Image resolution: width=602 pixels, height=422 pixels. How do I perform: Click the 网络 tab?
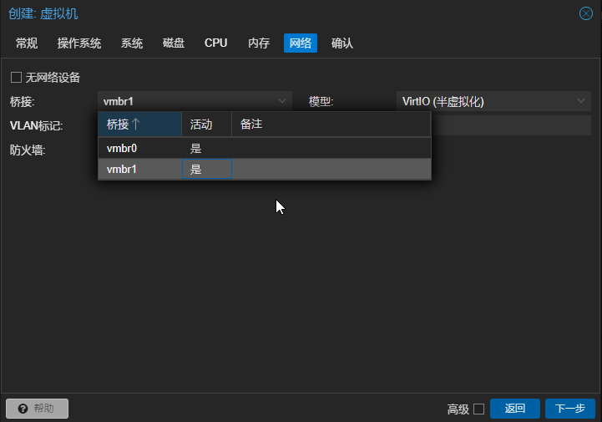tap(300, 43)
